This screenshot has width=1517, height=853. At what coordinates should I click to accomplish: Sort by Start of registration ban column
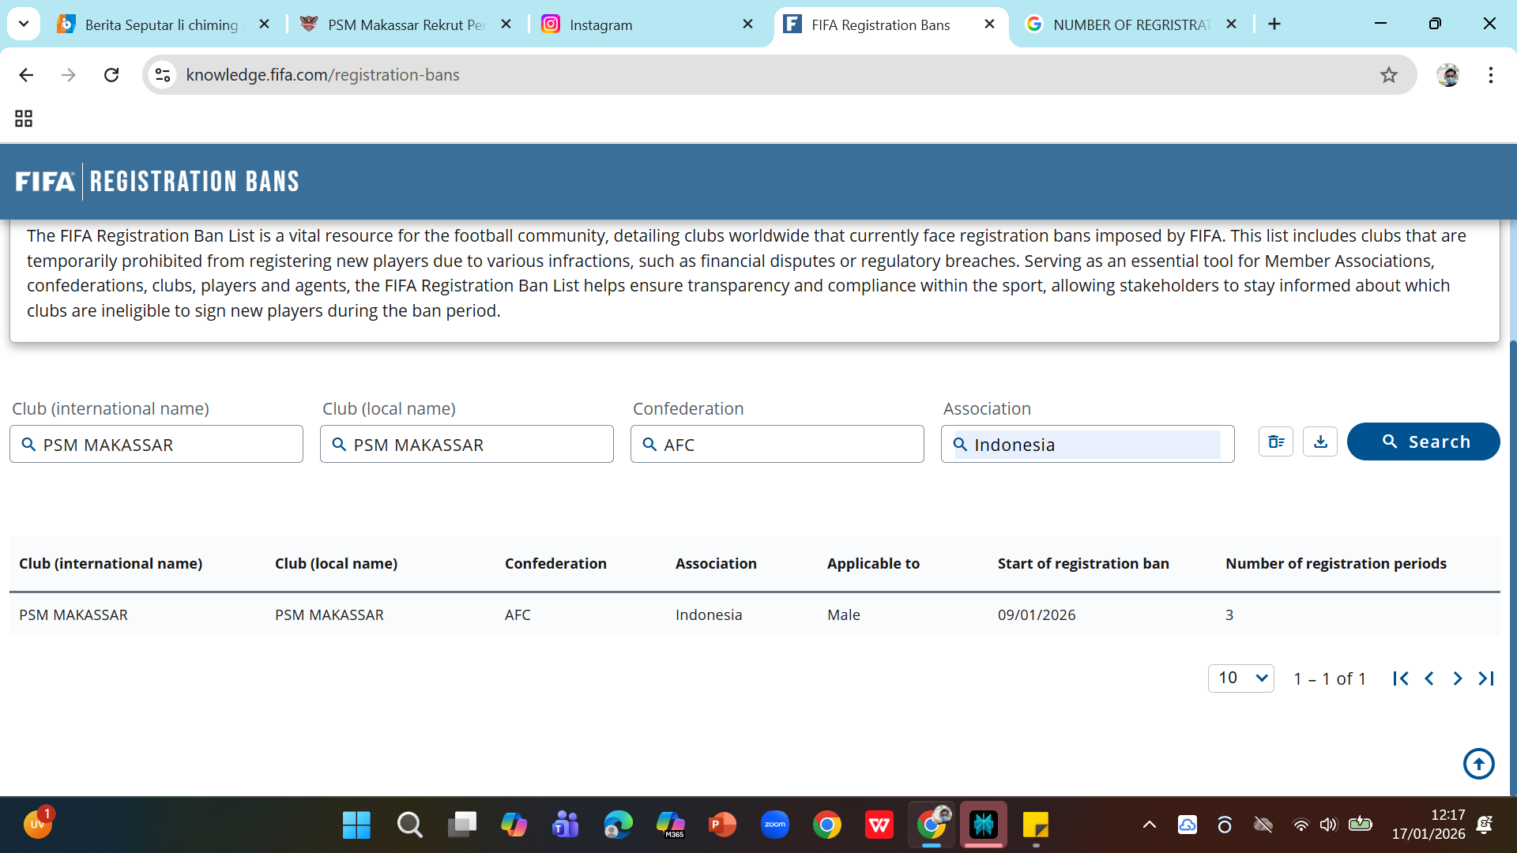click(1083, 563)
